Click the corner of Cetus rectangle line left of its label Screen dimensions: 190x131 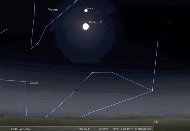pyautogui.click(x=26, y=81)
